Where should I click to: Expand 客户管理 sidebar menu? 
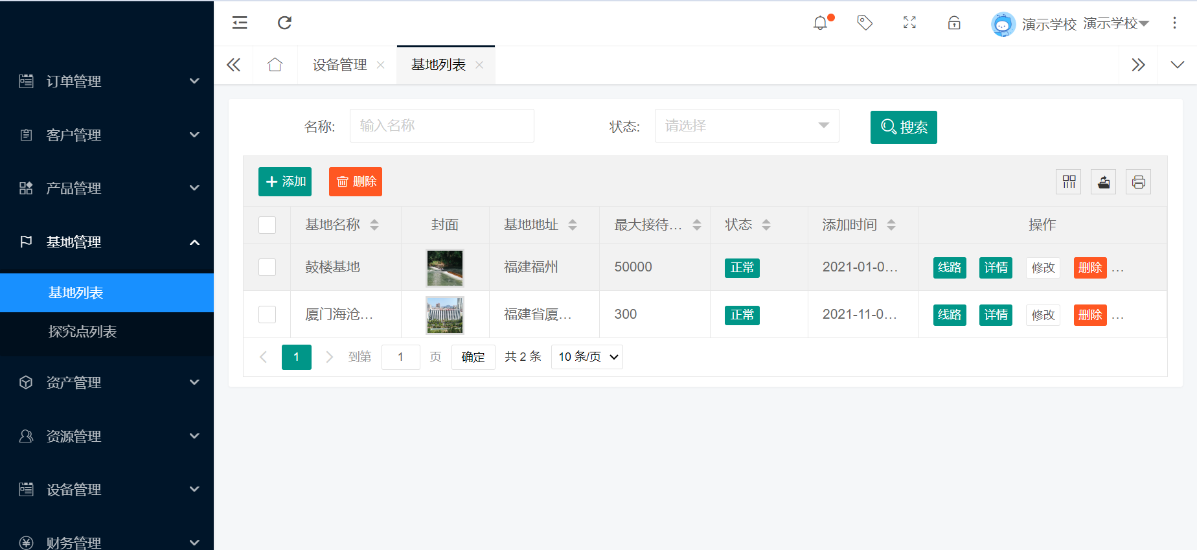(107, 135)
